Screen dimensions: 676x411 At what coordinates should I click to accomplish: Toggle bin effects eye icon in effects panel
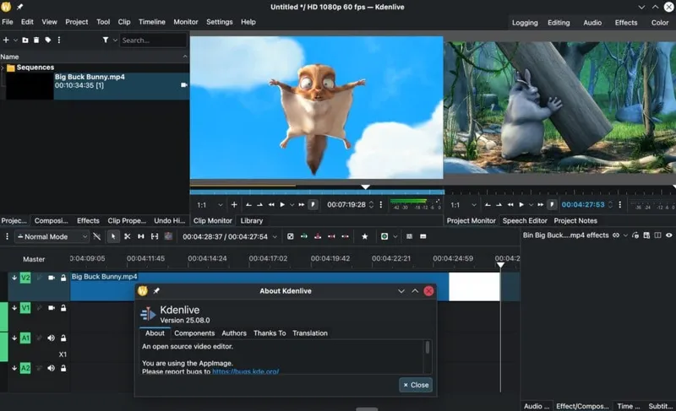pos(668,235)
